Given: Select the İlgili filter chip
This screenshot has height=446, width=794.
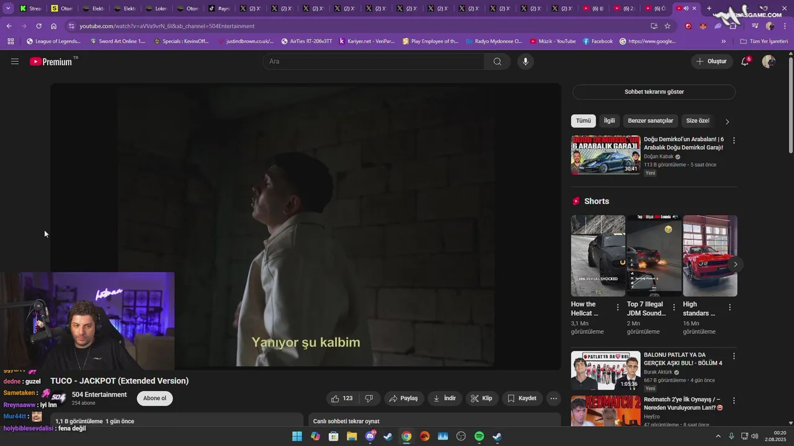Looking at the screenshot, I should [609, 121].
